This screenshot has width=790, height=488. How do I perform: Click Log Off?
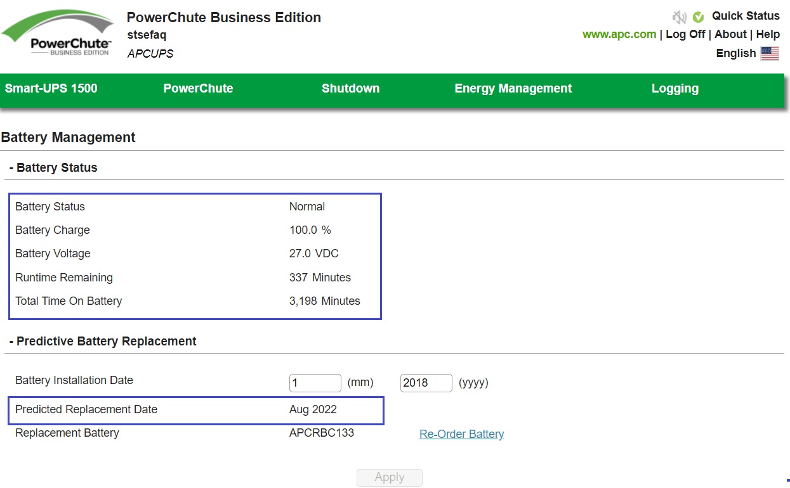[685, 34]
